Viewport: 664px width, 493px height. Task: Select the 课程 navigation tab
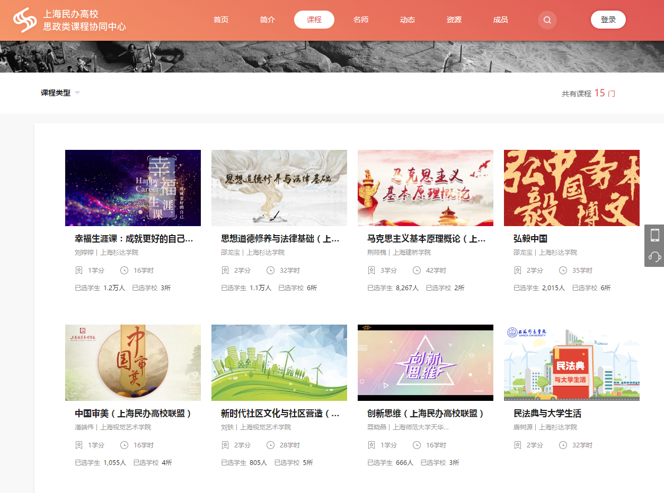[x=314, y=20]
